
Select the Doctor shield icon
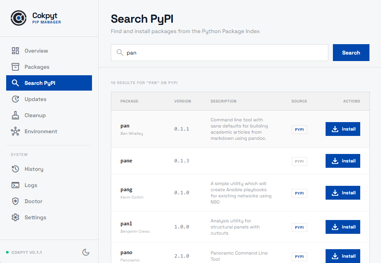pyautogui.click(x=15, y=201)
